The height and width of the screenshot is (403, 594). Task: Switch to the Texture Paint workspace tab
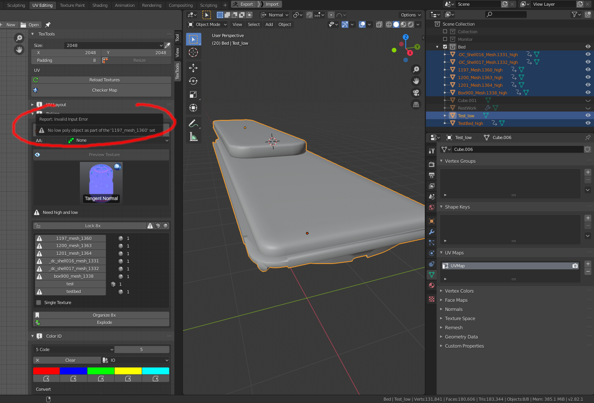(x=72, y=5)
